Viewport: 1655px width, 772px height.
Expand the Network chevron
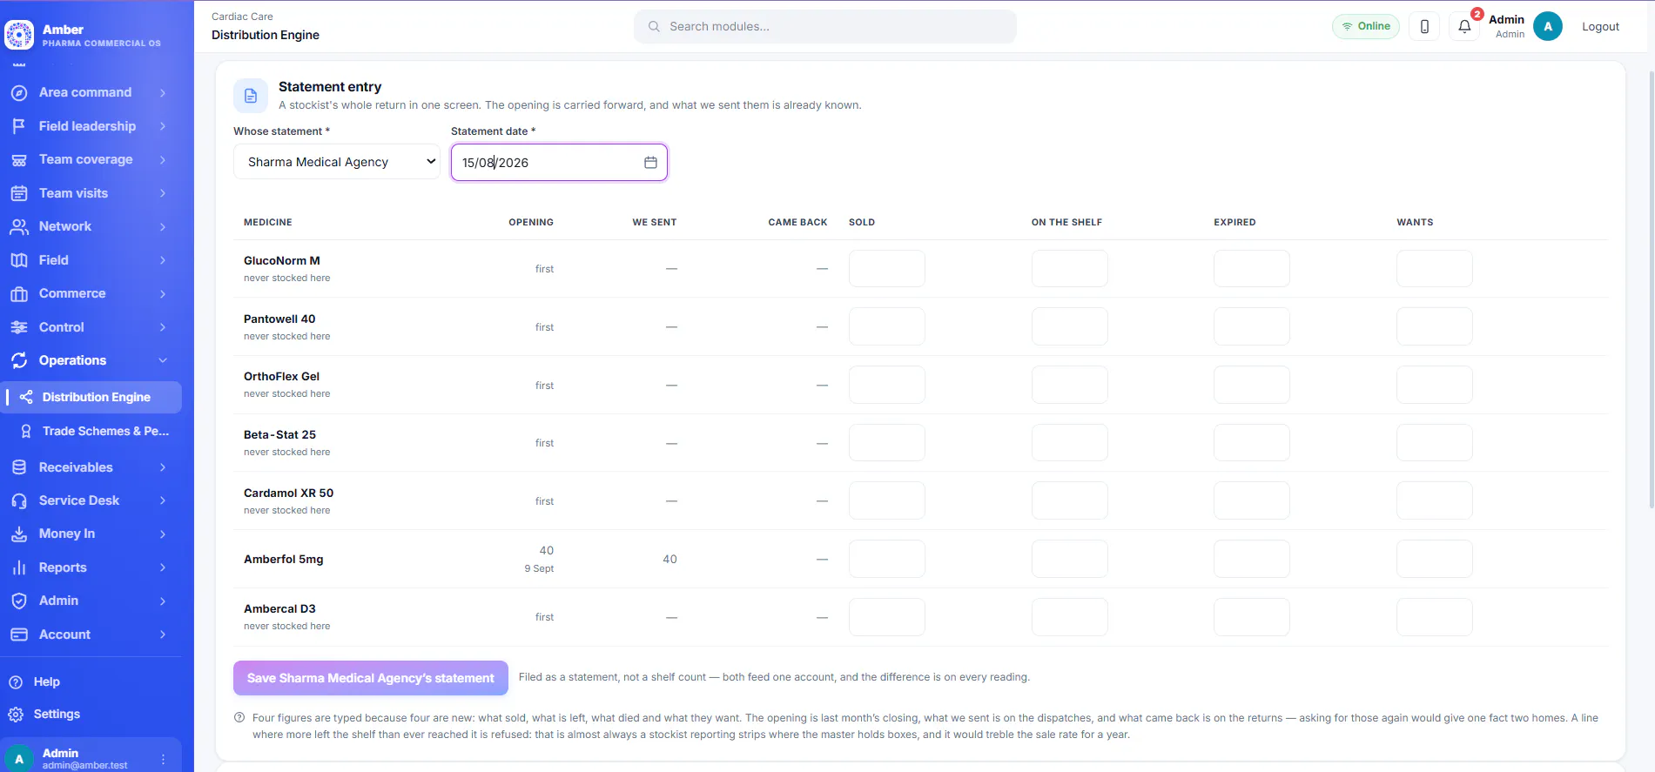[163, 226]
